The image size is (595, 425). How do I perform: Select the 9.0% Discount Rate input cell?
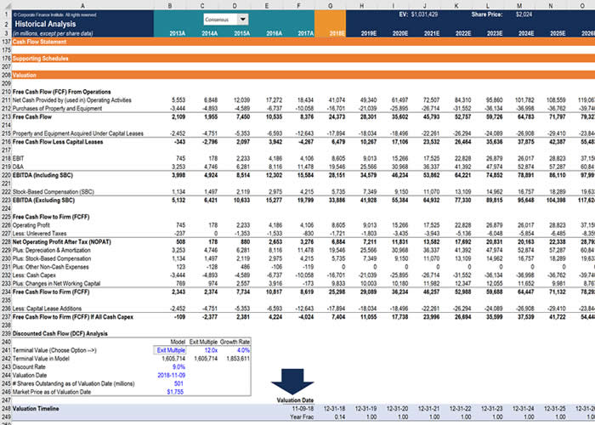[x=170, y=367]
